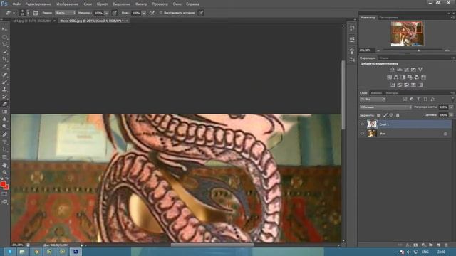Open the Opacity slider dropdown in options bar
Viewport: 456px width, 256px height.
tap(106, 13)
